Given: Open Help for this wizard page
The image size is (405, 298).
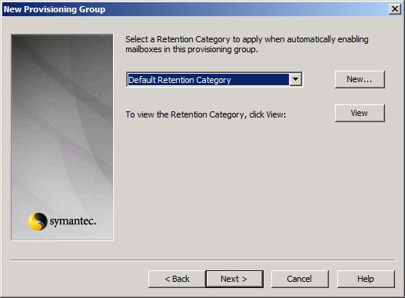Looking at the screenshot, I should [366, 279].
